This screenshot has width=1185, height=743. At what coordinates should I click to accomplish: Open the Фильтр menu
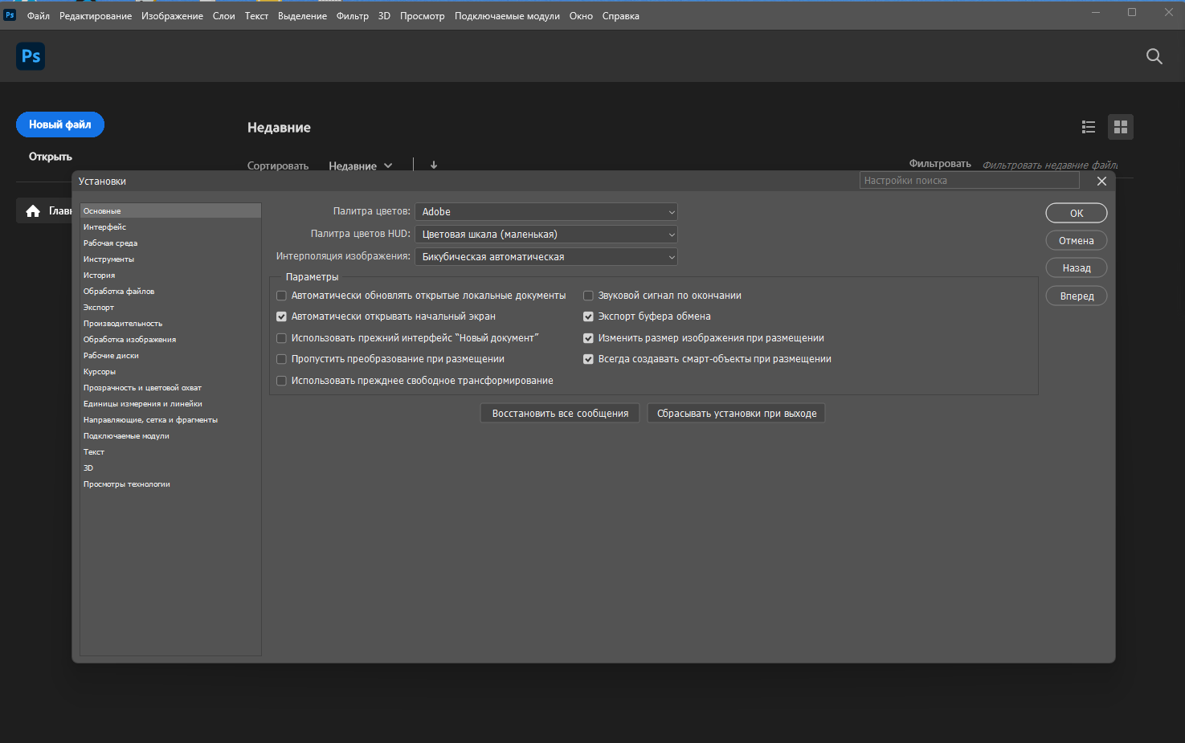click(x=352, y=16)
